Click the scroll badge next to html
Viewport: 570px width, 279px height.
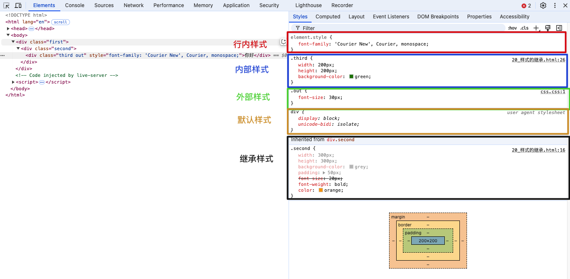tap(60, 22)
